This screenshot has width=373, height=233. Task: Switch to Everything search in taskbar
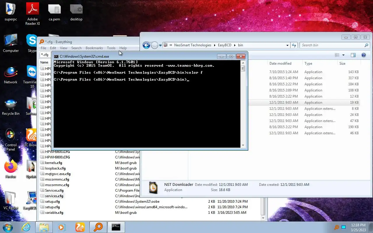pyautogui.click(x=98, y=227)
